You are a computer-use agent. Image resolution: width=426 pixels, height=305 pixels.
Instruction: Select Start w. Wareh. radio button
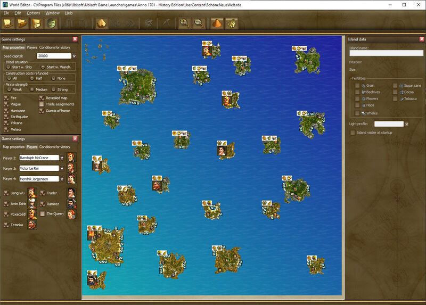43,67
